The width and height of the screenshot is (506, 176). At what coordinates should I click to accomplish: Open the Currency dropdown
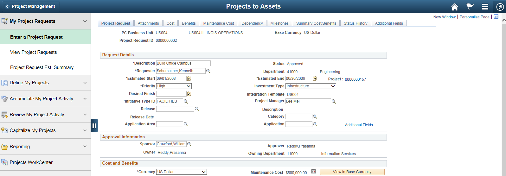182,172
